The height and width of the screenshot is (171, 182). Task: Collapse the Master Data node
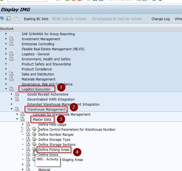(17, 119)
